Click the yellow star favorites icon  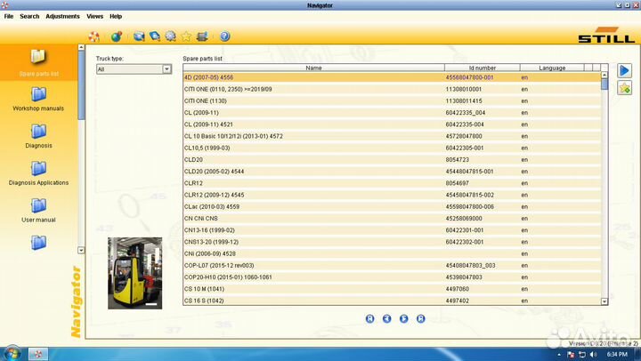coord(186,36)
